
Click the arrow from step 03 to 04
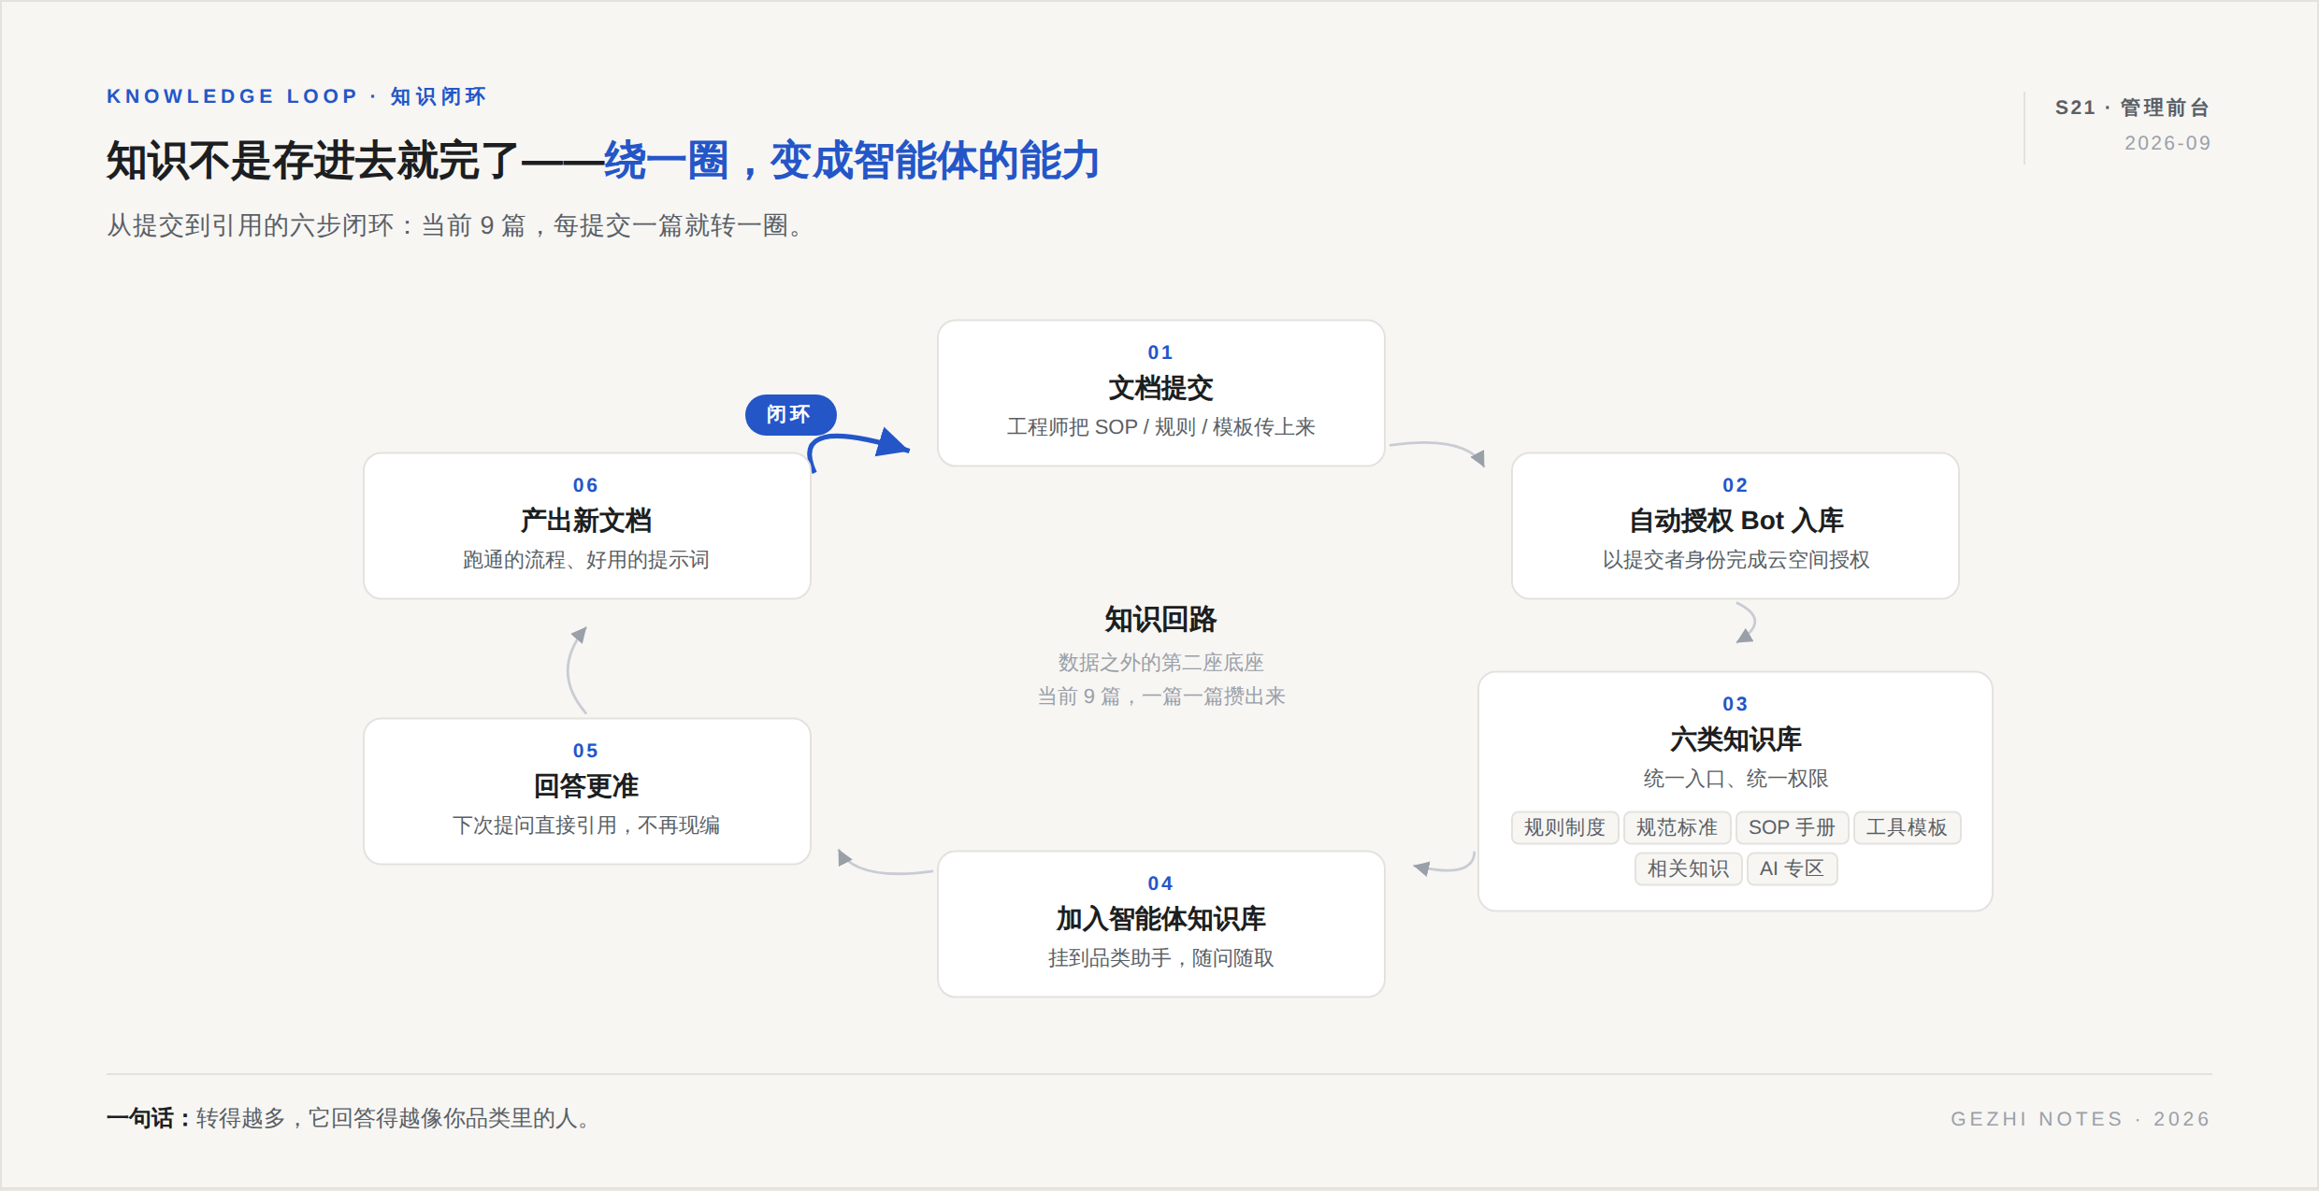point(1444,863)
